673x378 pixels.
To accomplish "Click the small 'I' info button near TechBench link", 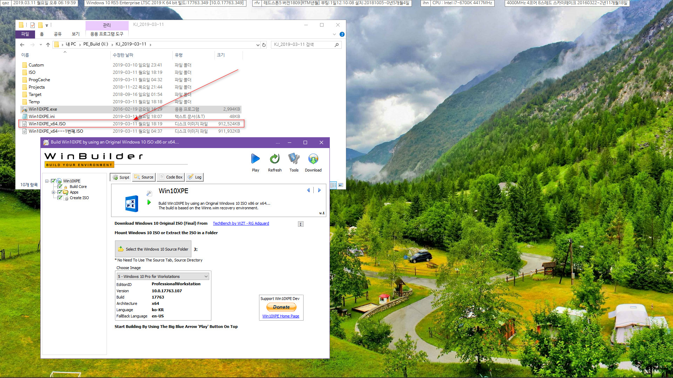I will pos(300,224).
